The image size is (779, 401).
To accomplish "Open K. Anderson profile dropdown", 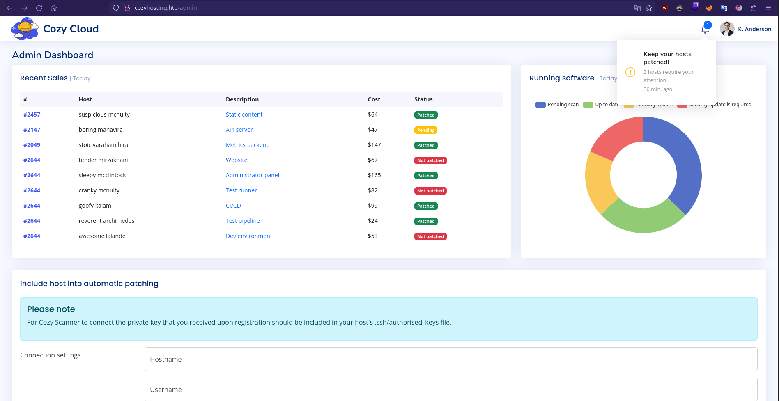I will [x=746, y=29].
